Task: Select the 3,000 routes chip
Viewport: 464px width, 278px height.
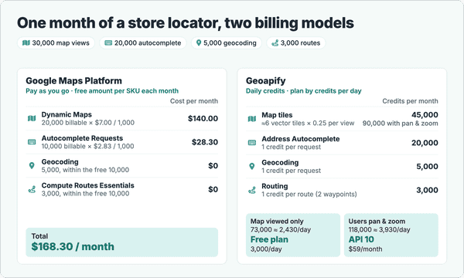Action: pyautogui.click(x=296, y=42)
